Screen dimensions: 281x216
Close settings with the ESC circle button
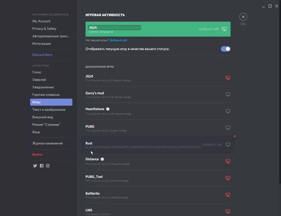(x=243, y=17)
